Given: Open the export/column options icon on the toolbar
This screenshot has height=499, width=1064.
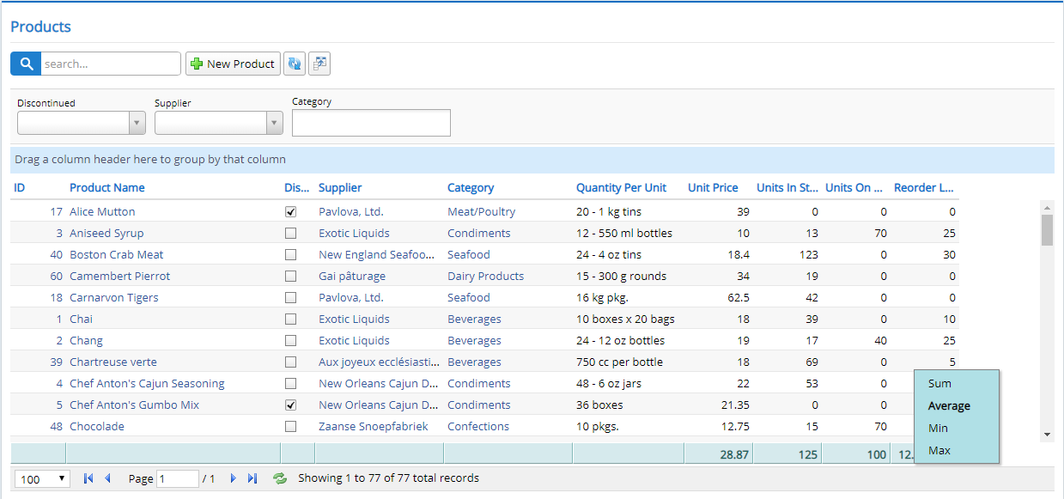Looking at the screenshot, I should click(319, 63).
